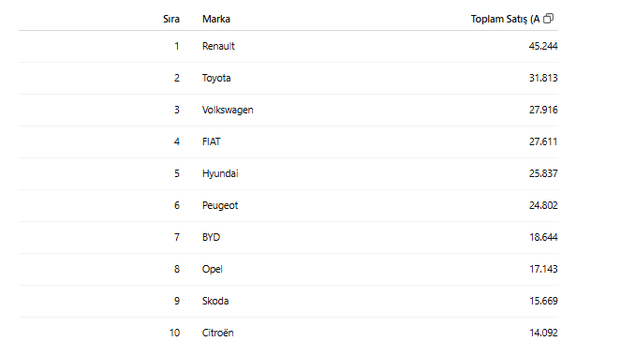Click the Hyundai brand name
Viewport: 635px width, 356px height.
click(220, 173)
